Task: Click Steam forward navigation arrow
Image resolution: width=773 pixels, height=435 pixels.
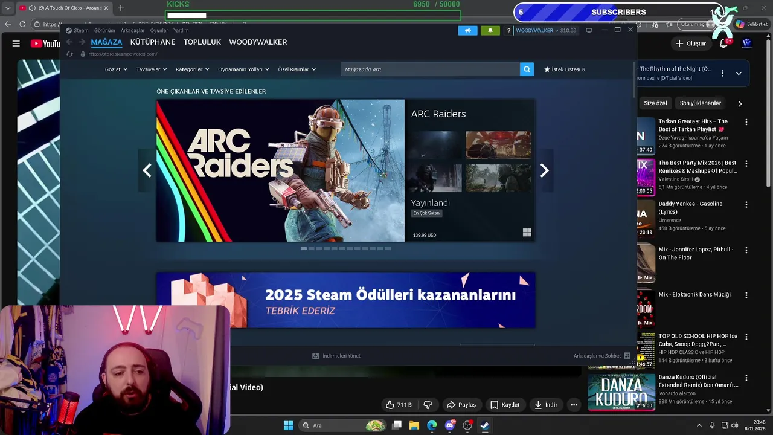Action: pyautogui.click(x=82, y=42)
